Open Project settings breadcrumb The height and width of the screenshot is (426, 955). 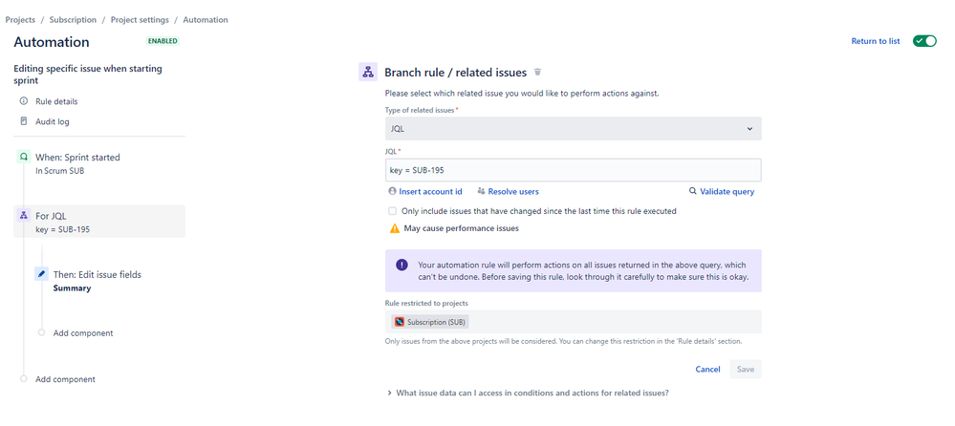pos(140,19)
